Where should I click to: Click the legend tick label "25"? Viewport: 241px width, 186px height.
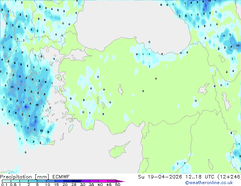[74, 184]
